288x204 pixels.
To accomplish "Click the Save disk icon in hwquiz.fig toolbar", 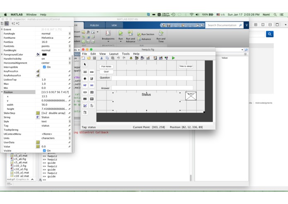I will (x=94, y=58).
